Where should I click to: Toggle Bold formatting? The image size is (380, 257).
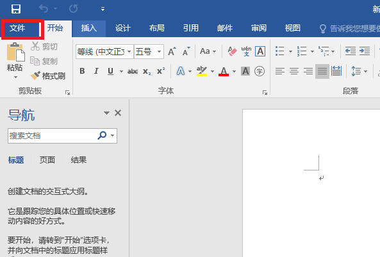tap(82, 71)
